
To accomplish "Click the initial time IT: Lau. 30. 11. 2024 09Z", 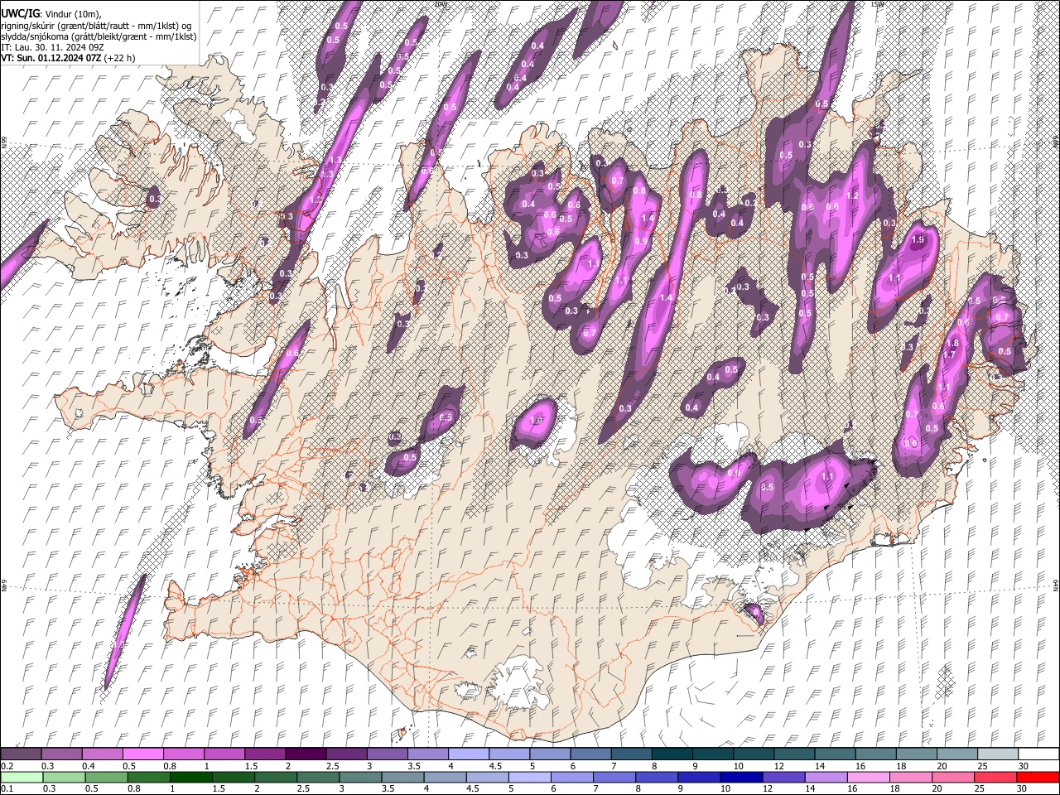I will (x=52, y=47).
